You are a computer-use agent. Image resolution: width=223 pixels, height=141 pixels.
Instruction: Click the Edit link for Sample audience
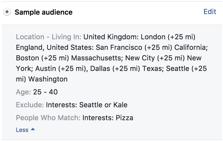[210, 12]
